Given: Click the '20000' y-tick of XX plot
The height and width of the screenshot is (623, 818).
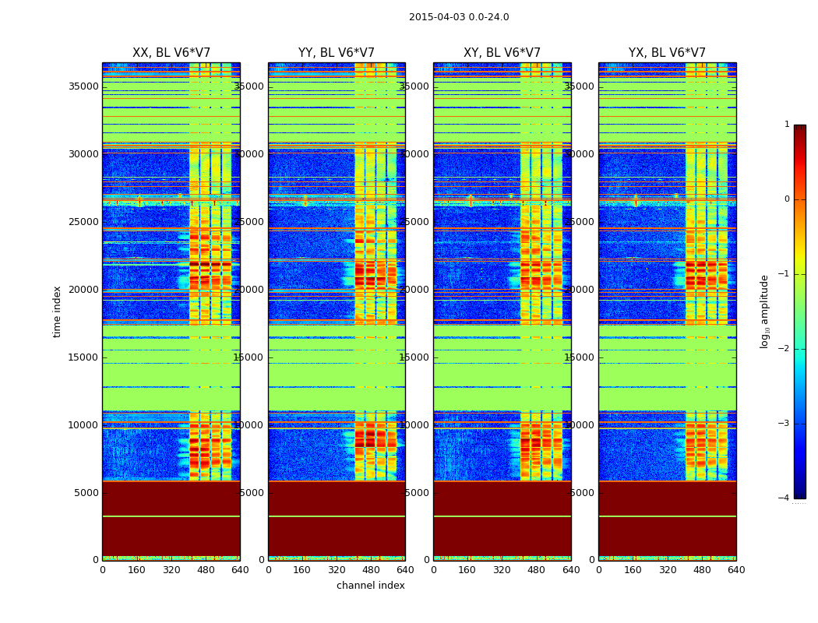Looking at the screenshot, I should (x=83, y=290).
